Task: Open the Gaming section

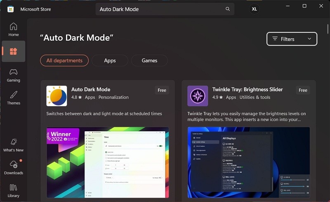Action: tap(14, 75)
